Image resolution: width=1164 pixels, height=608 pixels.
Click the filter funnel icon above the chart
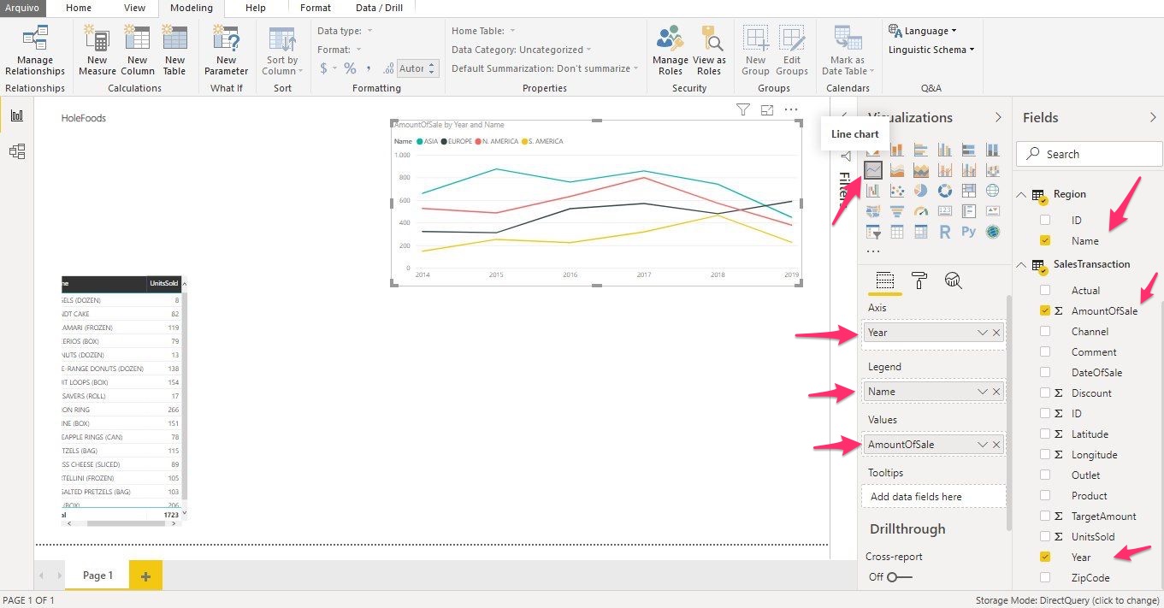coord(742,109)
